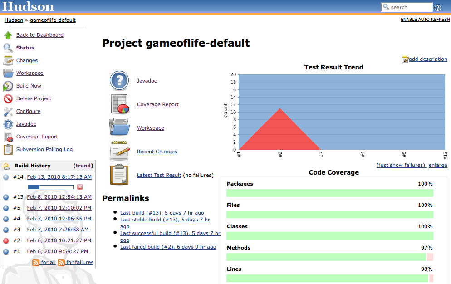Click the for all feed link text
451x284 pixels.
pos(48,262)
